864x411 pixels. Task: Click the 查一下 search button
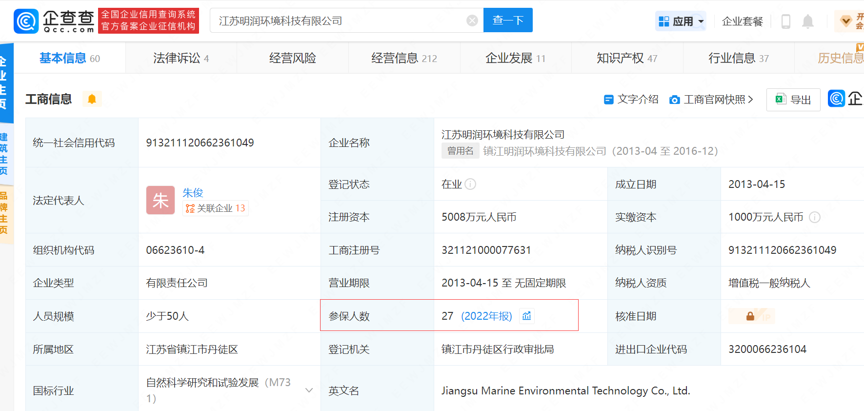click(508, 20)
